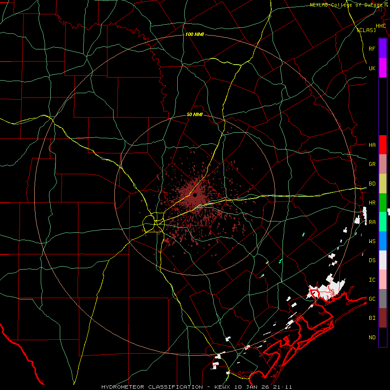The height and width of the screenshot is (390, 390).
Task: Click the BI legend label
Action: [372, 318]
